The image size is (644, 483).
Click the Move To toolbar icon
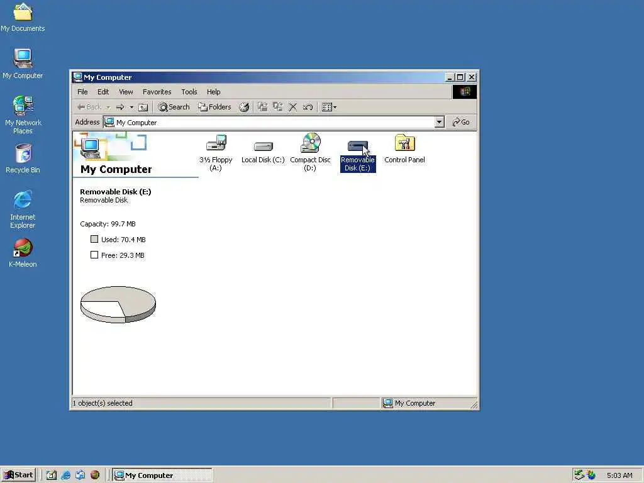click(x=262, y=107)
